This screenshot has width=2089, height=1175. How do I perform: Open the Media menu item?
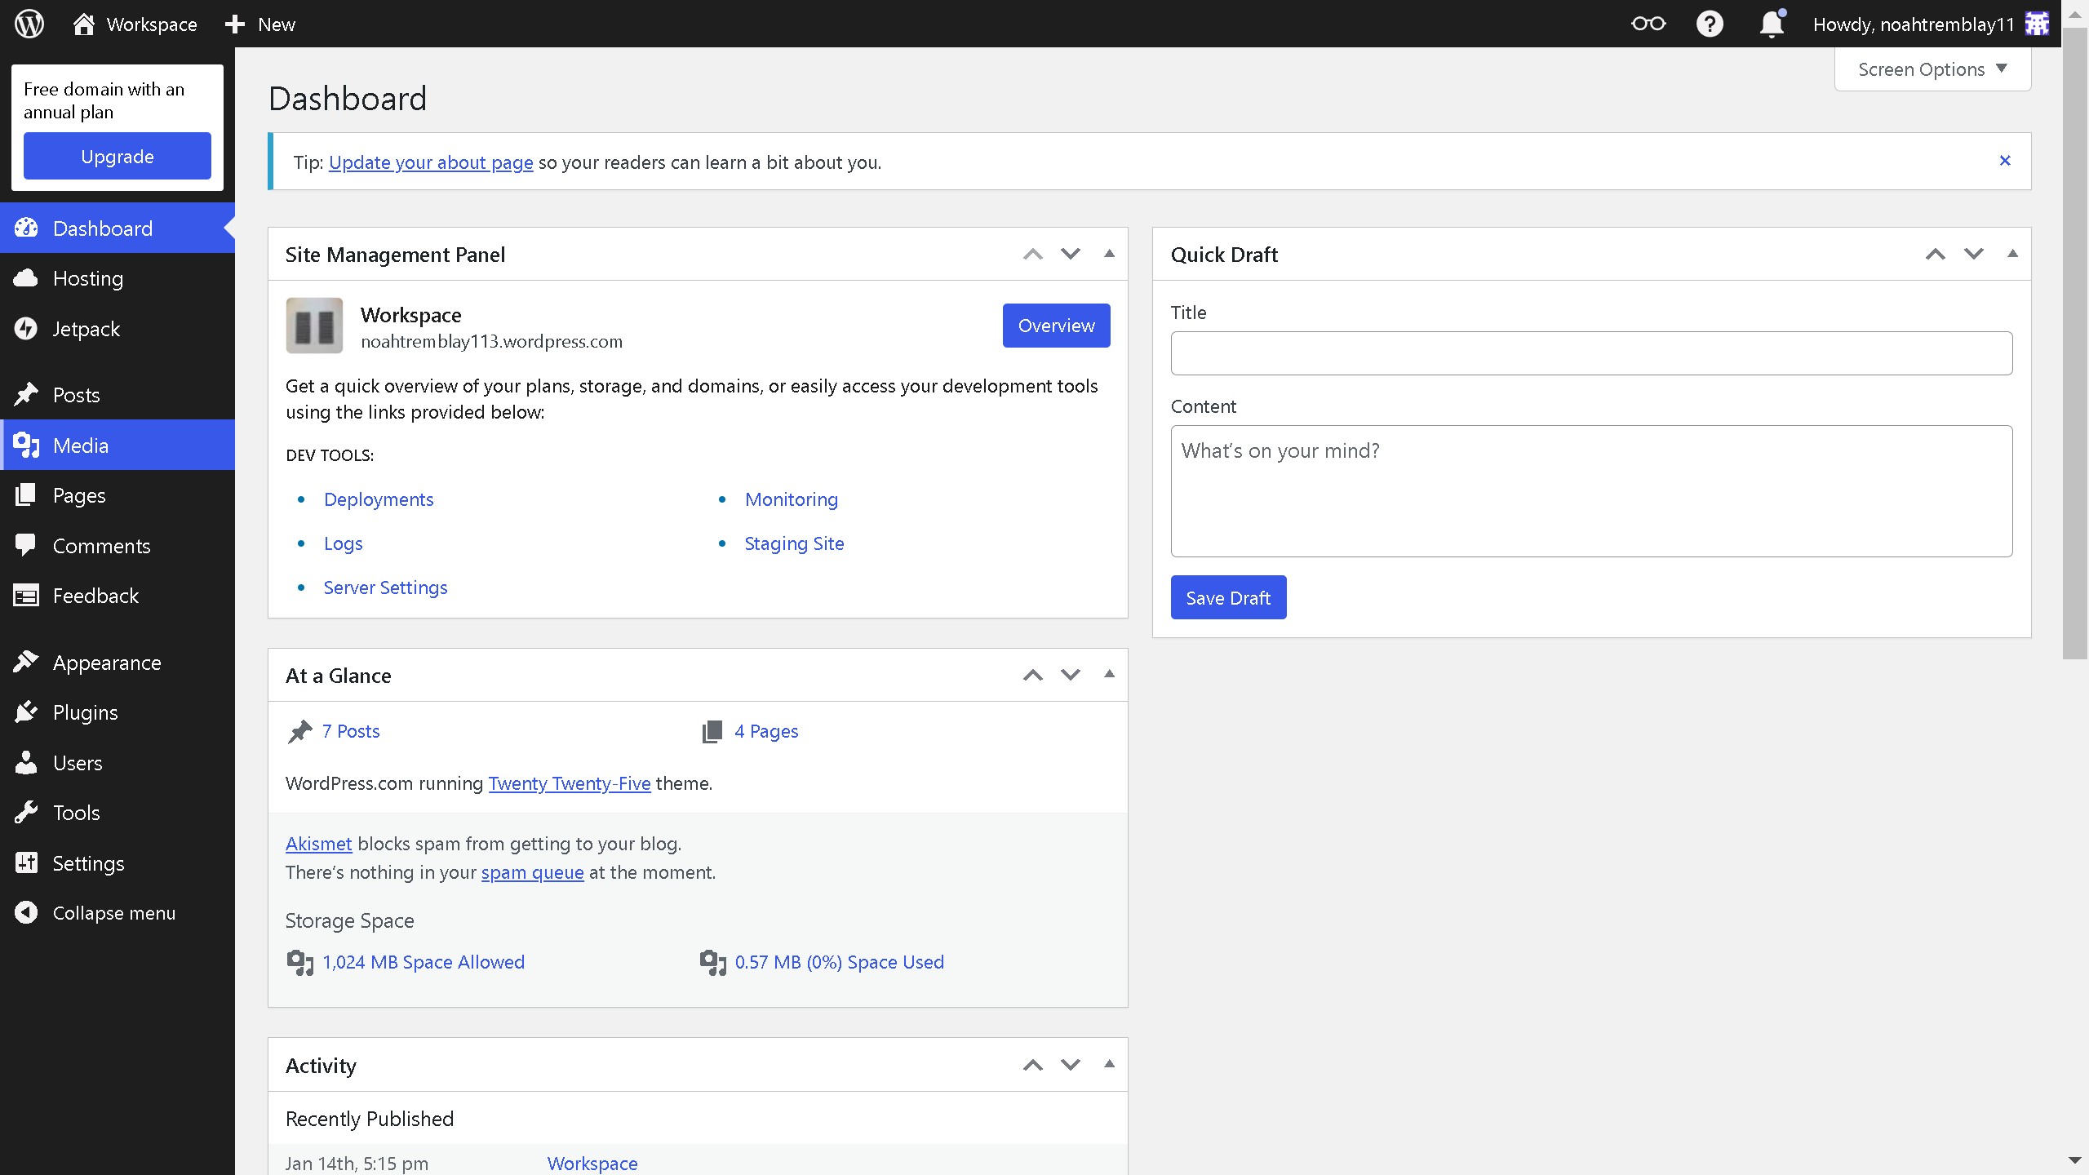click(80, 446)
